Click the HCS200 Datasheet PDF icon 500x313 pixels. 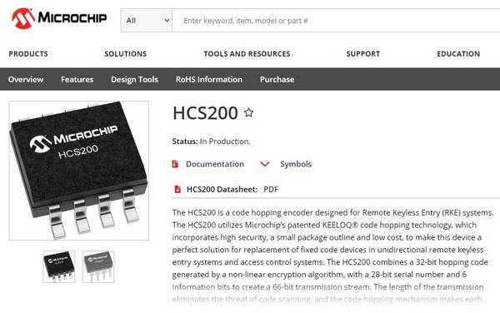click(x=177, y=189)
